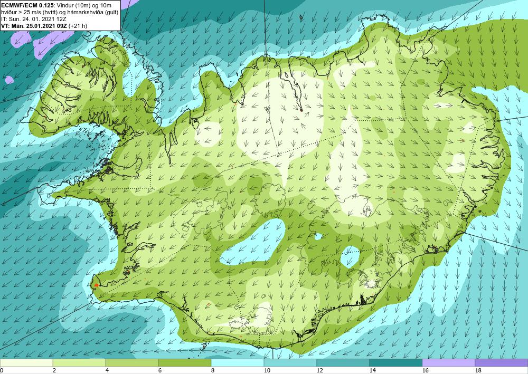
Task: Click the legend scale label '2'
Action: (x=54, y=370)
